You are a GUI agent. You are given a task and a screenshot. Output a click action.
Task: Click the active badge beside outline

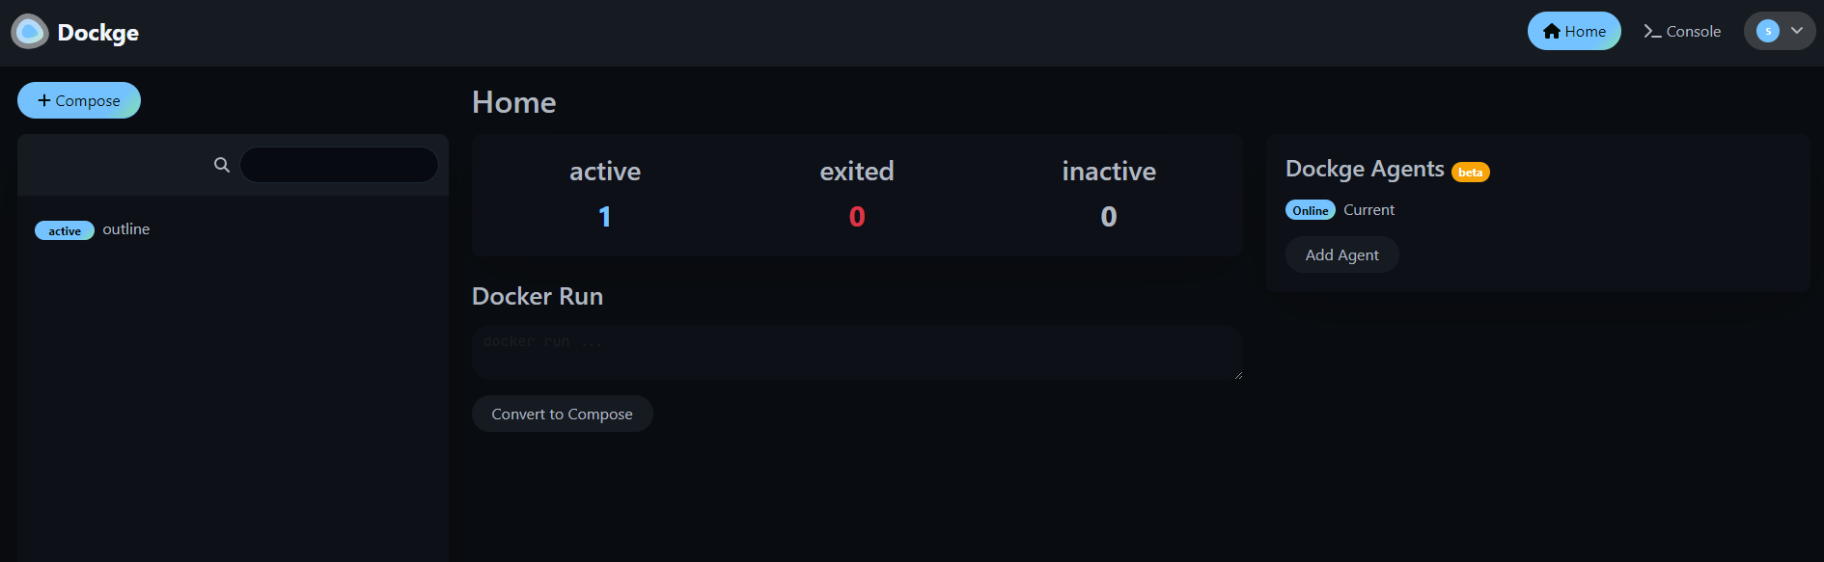click(65, 230)
